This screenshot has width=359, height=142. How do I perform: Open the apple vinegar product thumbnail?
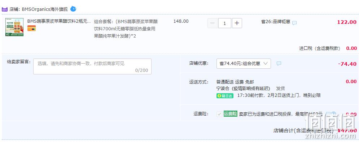coord(14,27)
